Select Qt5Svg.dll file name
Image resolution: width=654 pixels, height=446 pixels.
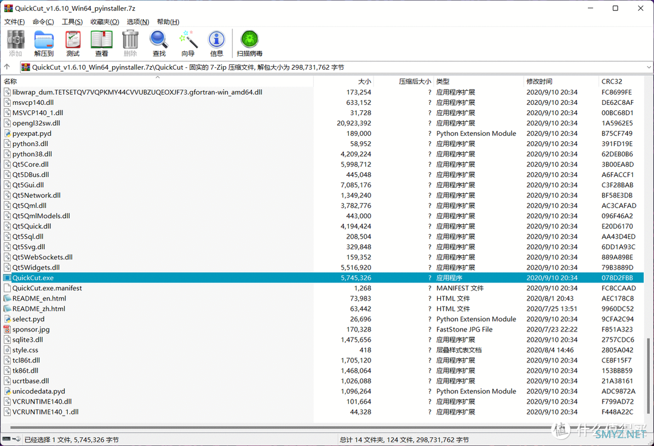click(x=29, y=247)
